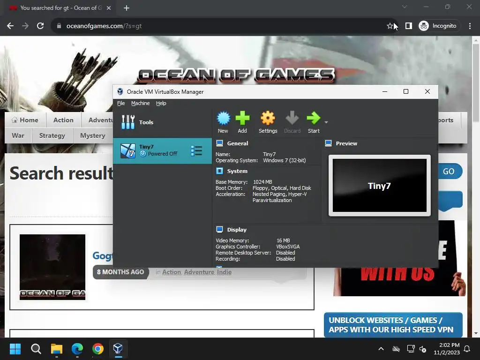Image resolution: width=480 pixels, height=360 pixels.
Task: Select the Tiny7 virtual machine entry
Action: point(162,150)
